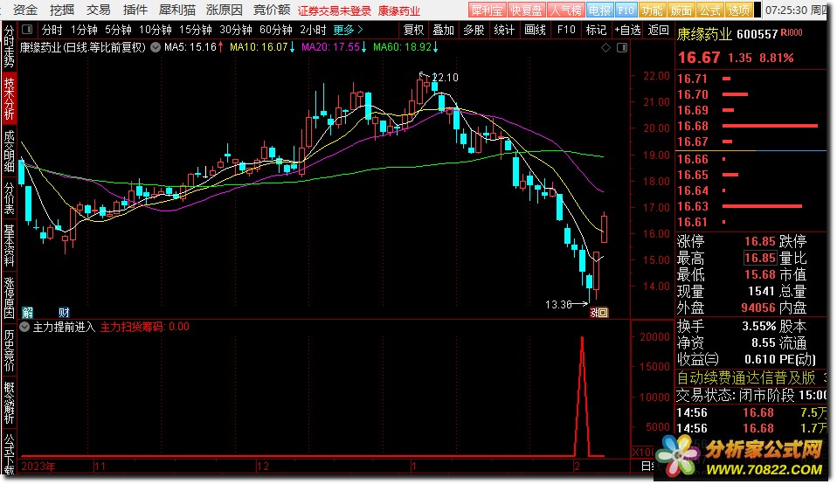Open the 解 badge below the candlestick chart
This screenshot has height=484, width=837.
[28, 312]
